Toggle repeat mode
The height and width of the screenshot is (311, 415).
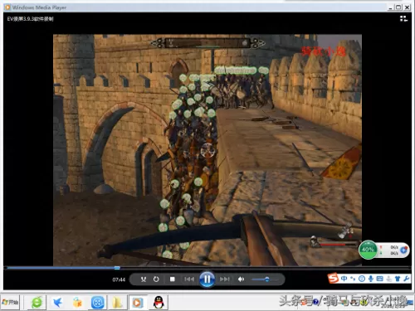(x=156, y=279)
